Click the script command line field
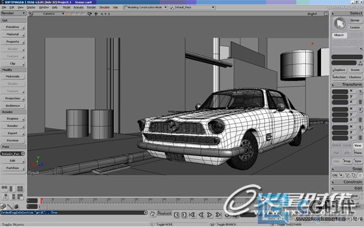This screenshot has height=227, width=364. coord(72,212)
